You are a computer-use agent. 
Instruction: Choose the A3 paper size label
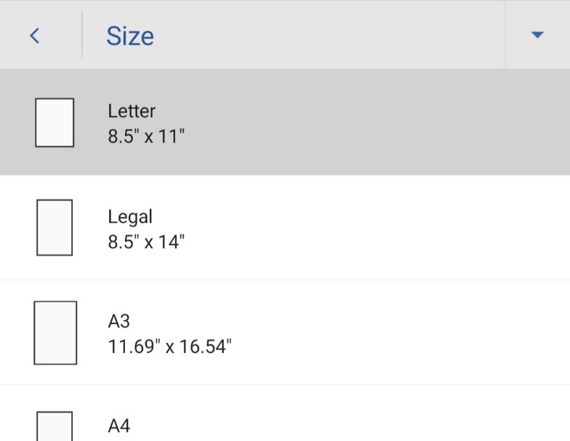click(x=119, y=321)
